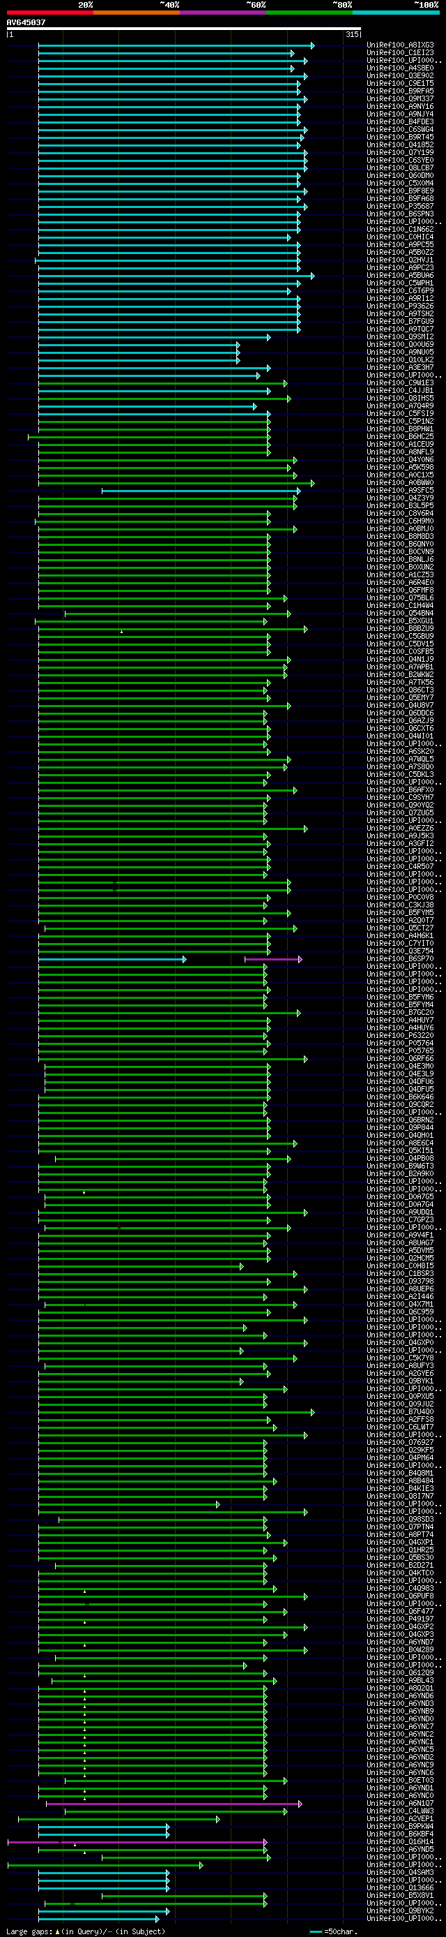Click the orange ~40% identity legend segment

point(137,13)
